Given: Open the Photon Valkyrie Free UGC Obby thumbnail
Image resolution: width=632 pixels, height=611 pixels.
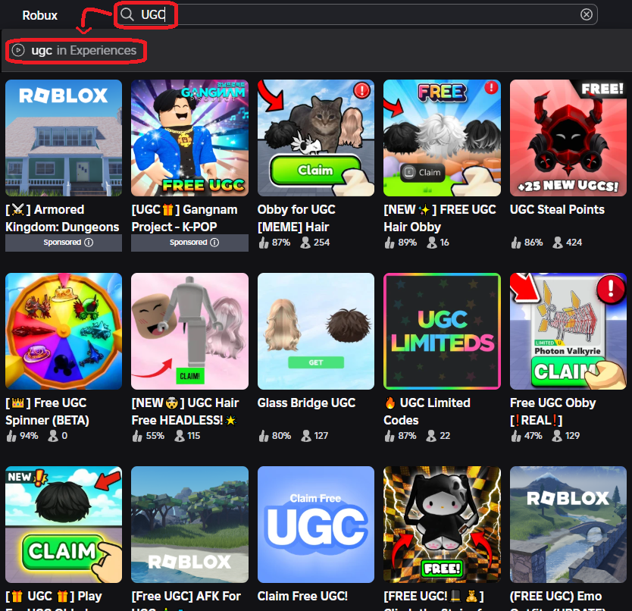Looking at the screenshot, I should (x=568, y=331).
